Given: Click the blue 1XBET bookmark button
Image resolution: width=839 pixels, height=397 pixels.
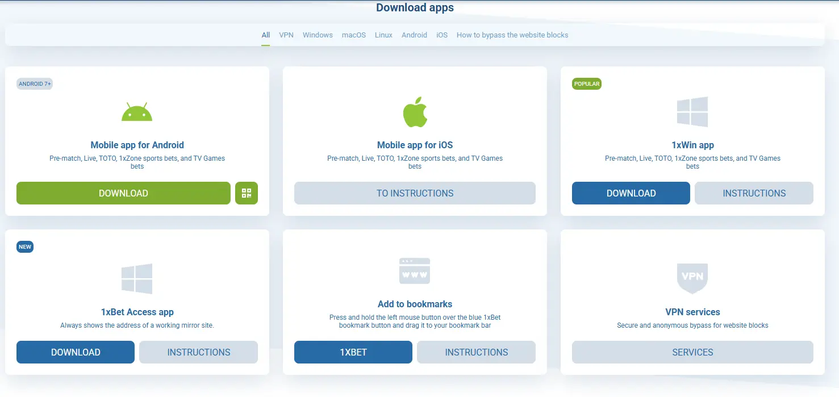Looking at the screenshot, I should tap(353, 352).
